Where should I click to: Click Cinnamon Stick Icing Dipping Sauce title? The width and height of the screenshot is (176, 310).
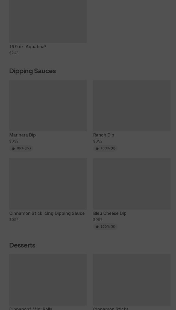click(47, 214)
